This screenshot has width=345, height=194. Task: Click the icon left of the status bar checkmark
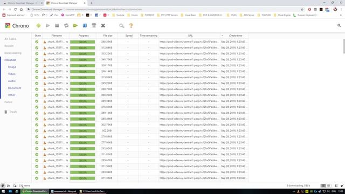click(x=336, y=185)
